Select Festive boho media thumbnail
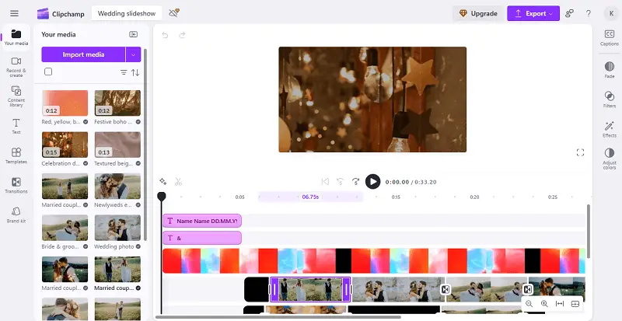Viewport: 622px width, 321px height. click(x=117, y=103)
